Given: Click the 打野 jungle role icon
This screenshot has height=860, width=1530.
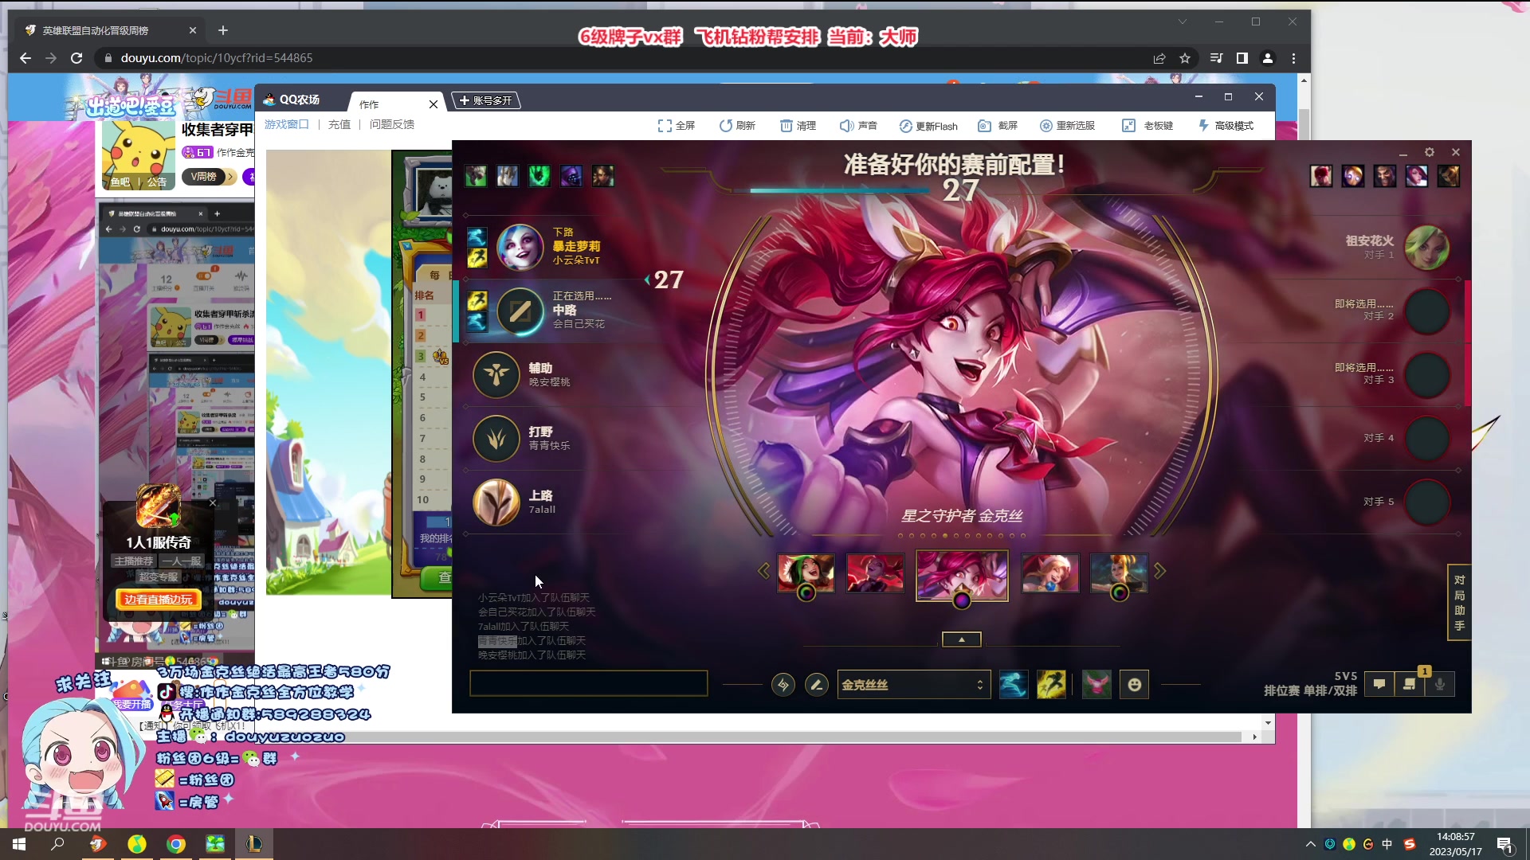Looking at the screenshot, I should (496, 438).
